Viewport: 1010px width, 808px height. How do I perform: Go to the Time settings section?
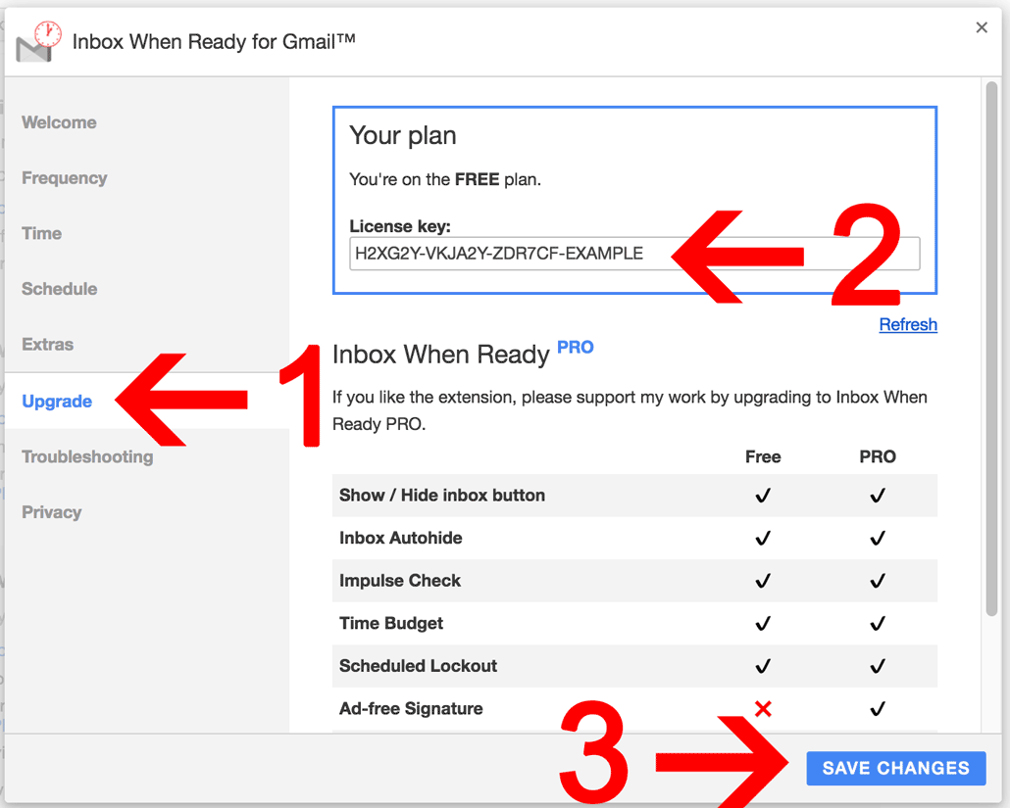pos(42,233)
